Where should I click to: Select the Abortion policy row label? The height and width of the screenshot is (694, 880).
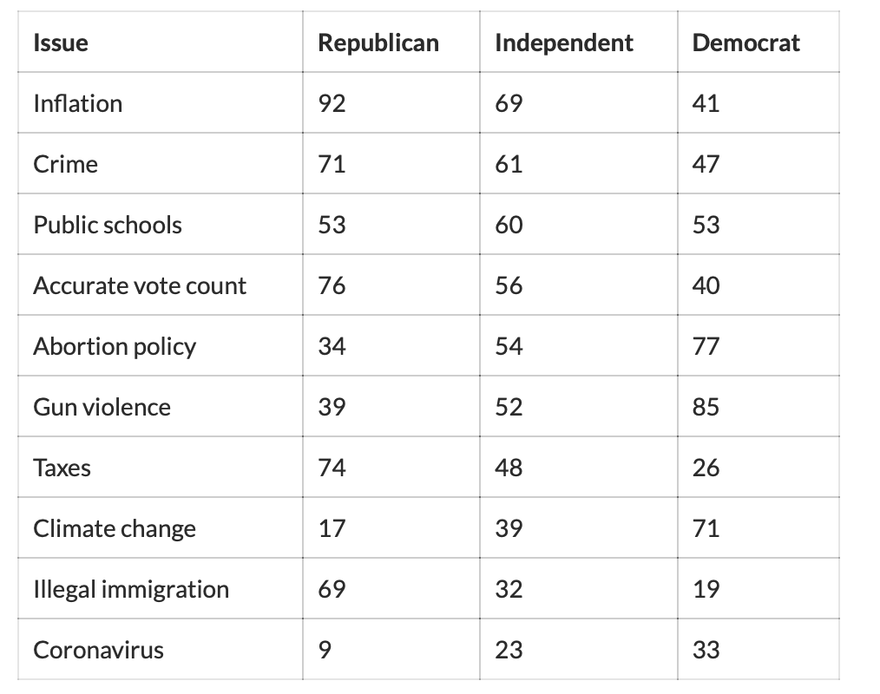115,346
